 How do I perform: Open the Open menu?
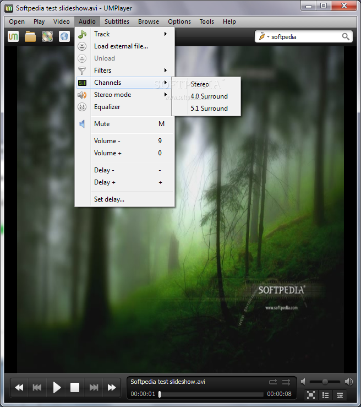(x=17, y=21)
